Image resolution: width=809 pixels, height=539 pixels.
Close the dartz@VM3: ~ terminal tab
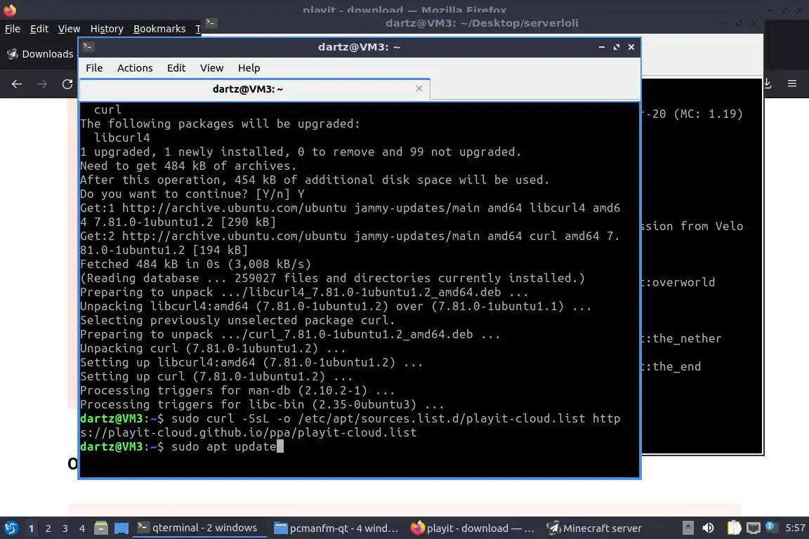419,88
